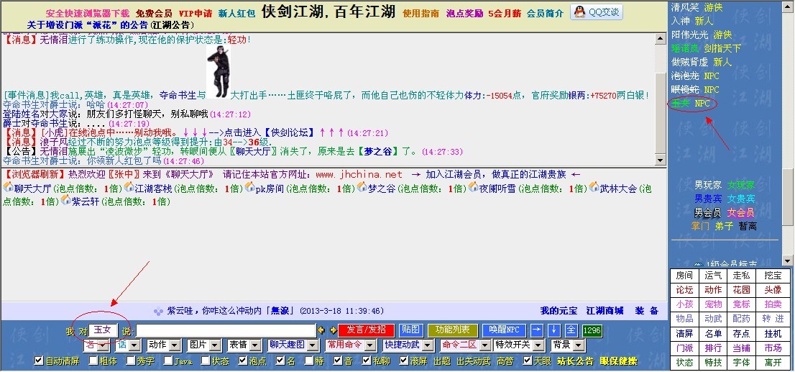Click the red 发言/发招 send button

[x=366, y=330]
